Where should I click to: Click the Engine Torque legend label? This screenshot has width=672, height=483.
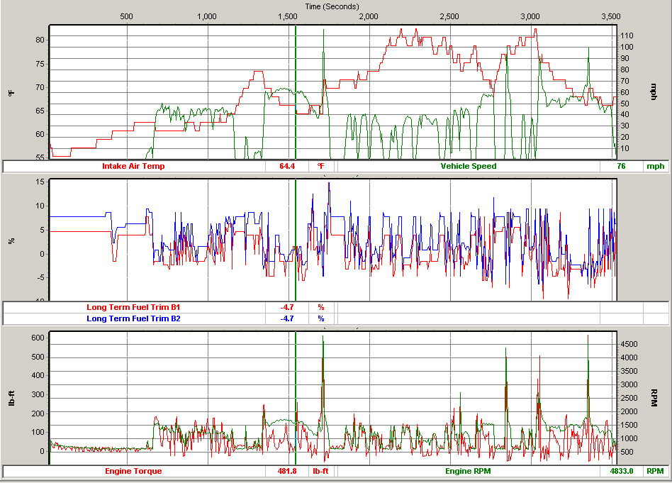click(133, 471)
